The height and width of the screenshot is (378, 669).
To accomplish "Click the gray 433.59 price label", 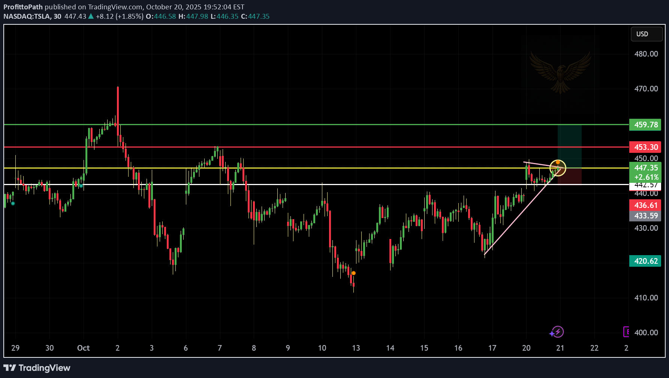I will click(x=645, y=216).
